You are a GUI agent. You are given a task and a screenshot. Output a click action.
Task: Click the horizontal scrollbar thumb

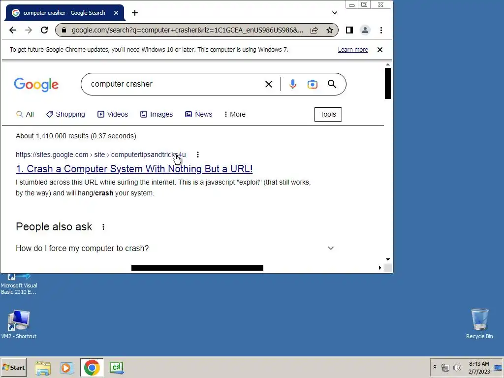click(197, 268)
